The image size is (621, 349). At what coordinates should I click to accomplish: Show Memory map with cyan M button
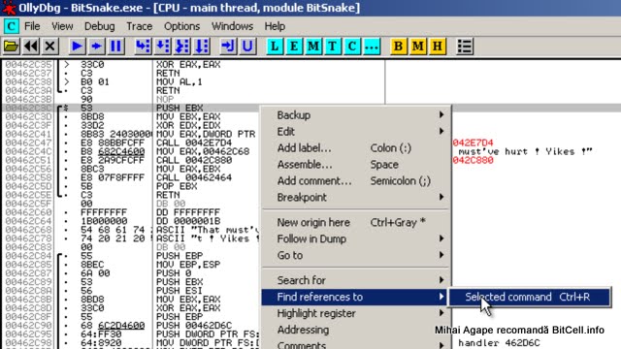tap(313, 47)
